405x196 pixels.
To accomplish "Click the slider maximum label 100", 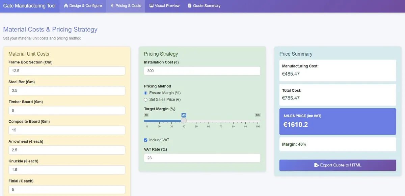I will coord(258,115).
